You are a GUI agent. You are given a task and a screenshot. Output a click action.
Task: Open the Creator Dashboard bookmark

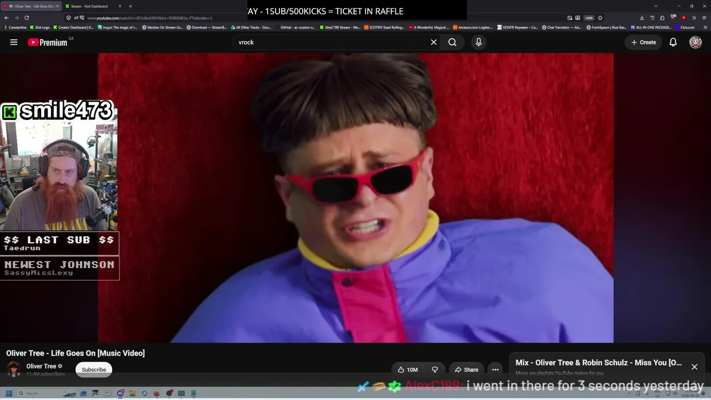[73, 27]
